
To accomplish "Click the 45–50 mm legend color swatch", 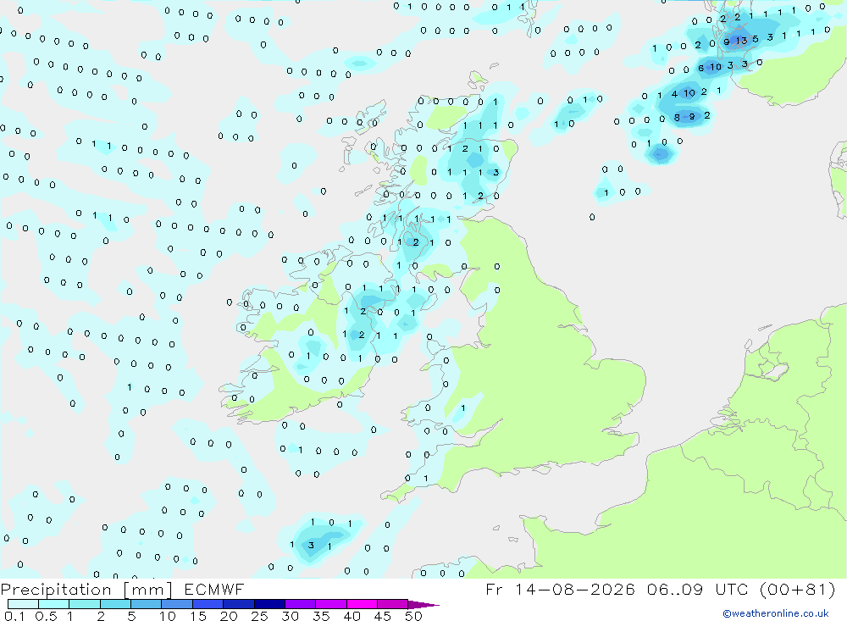I will tap(392, 604).
